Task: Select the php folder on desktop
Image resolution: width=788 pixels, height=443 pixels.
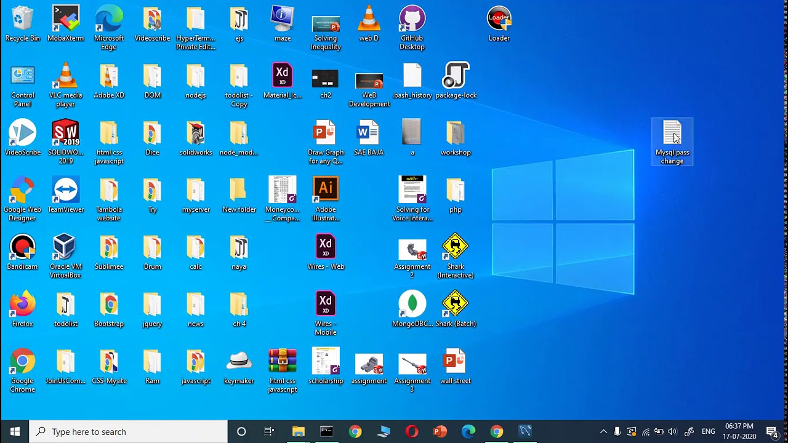Action: tap(456, 196)
